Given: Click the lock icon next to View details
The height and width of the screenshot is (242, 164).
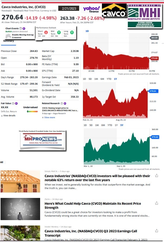Looking at the screenshot, I should [x=2, y=116].
